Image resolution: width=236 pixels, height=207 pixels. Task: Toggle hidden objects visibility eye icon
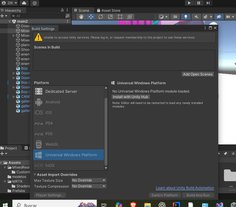pyautogui.click(x=219, y=17)
